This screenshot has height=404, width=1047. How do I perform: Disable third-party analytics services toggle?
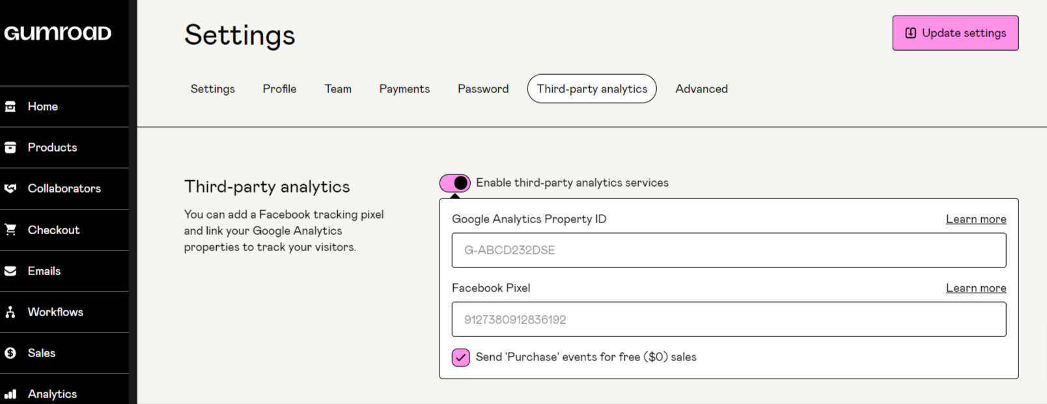[x=454, y=183]
